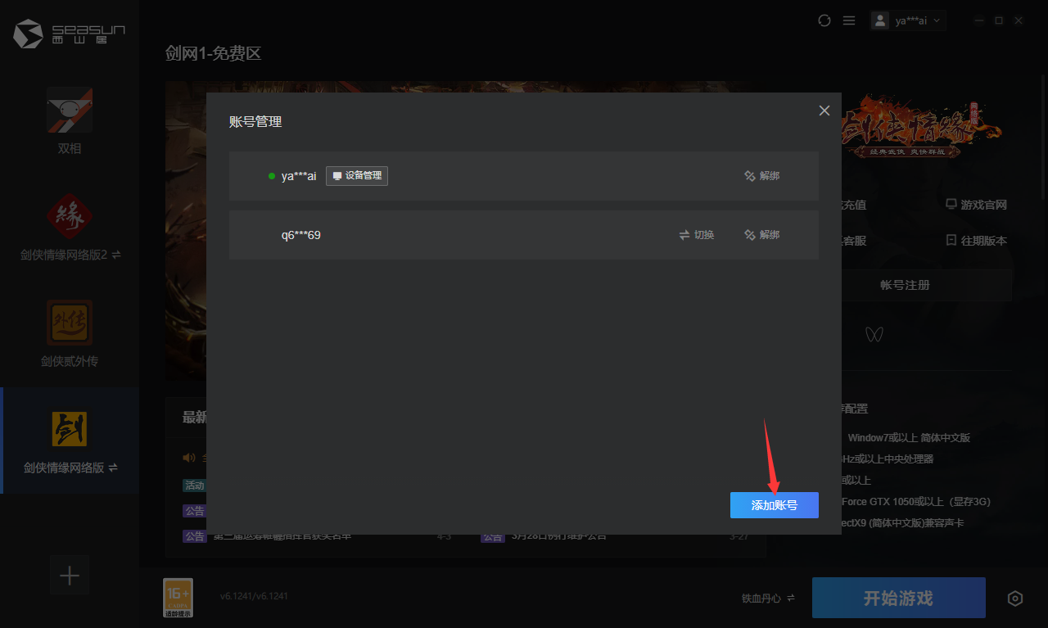Click the 开始游戏 button

899,598
